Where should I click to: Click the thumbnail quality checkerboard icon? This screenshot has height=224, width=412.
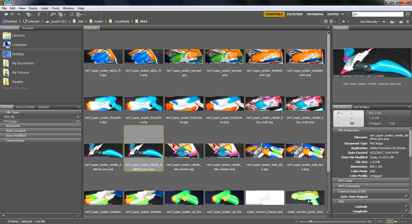coord(326,22)
